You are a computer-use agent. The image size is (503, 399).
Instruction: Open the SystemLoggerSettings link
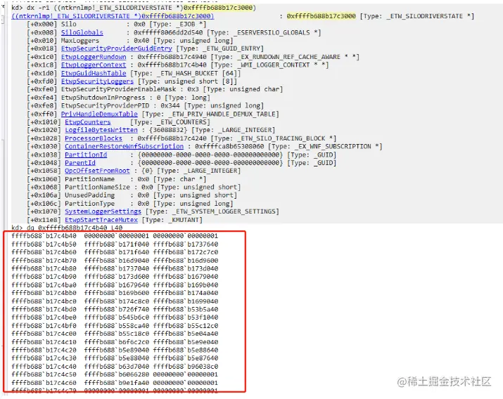(x=103, y=211)
